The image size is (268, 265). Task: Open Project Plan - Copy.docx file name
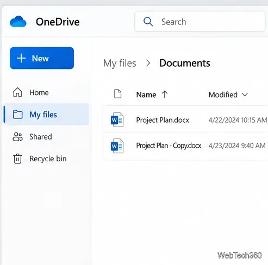(x=169, y=146)
